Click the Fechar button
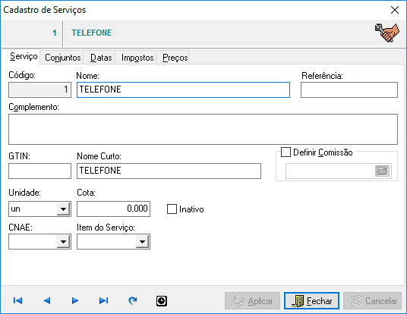The width and height of the screenshot is (407, 314). pyautogui.click(x=311, y=301)
